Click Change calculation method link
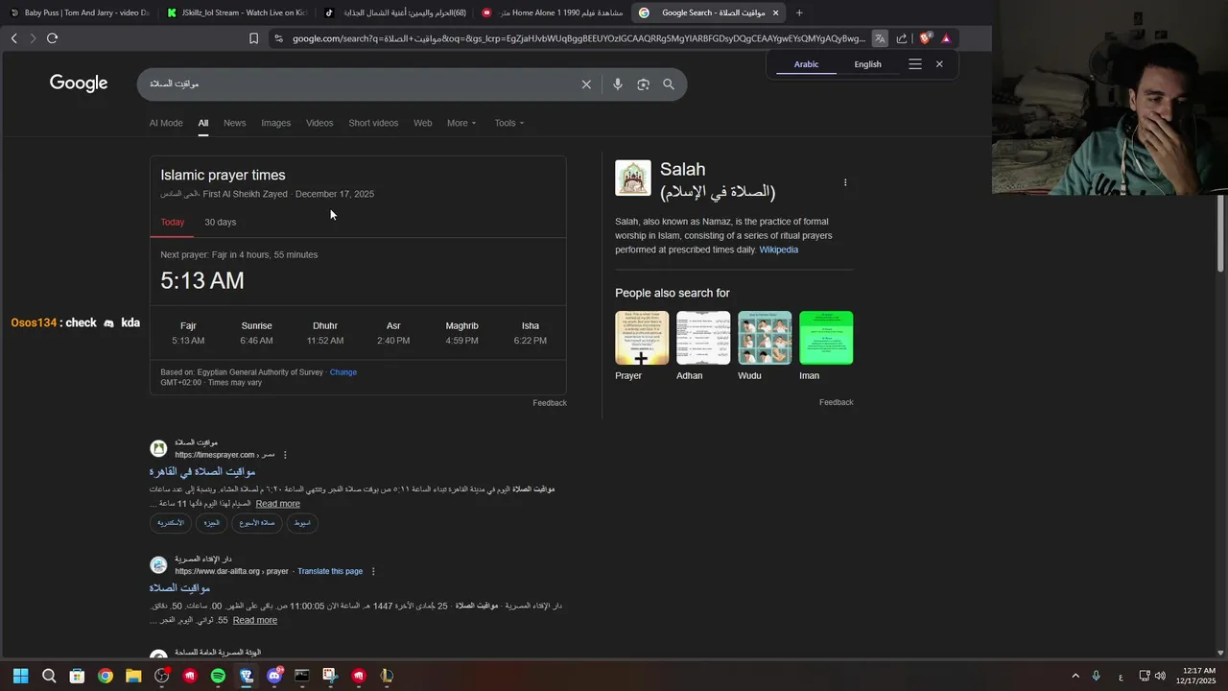This screenshot has width=1228, height=691. (343, 372)
